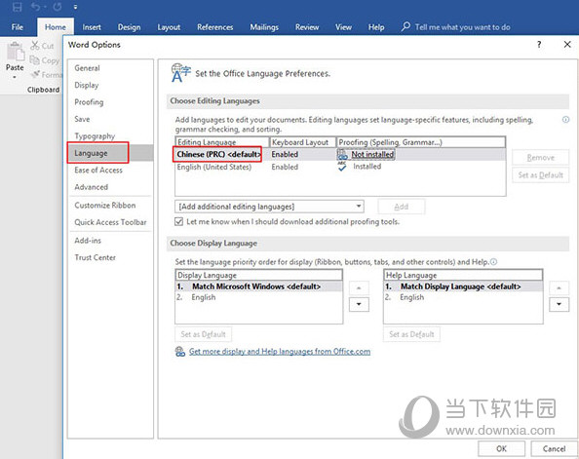Viewport: 579px width, 459px height.
Task: Select 'Chinese (PRC) <default>' editing language row
Action: click(x=340, y=154)
